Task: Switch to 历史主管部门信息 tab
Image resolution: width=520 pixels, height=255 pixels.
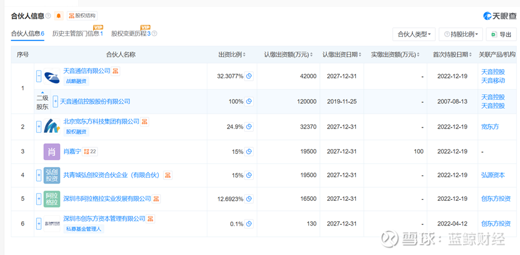Action: [78, 34]
